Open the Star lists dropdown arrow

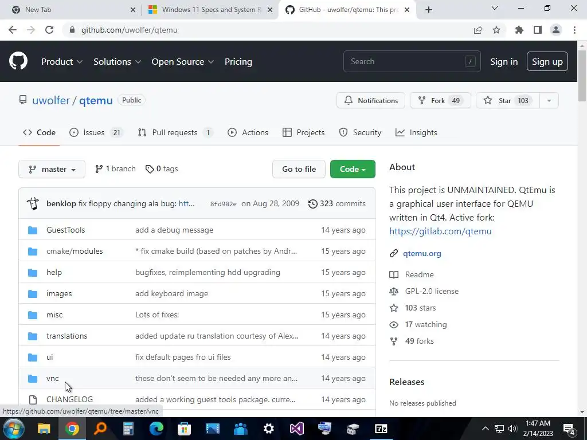click(549, 101)
